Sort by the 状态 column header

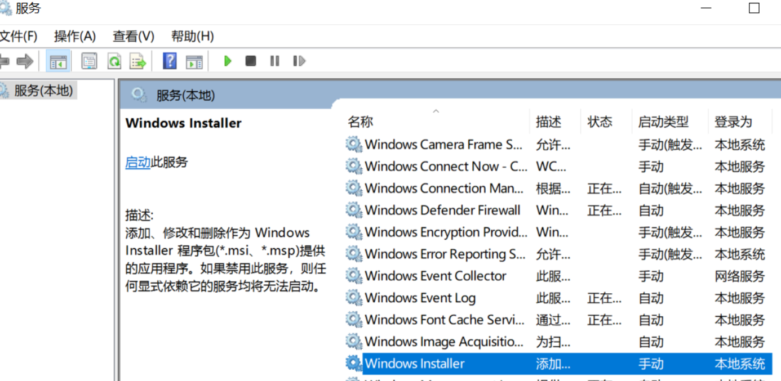(600, 122)
